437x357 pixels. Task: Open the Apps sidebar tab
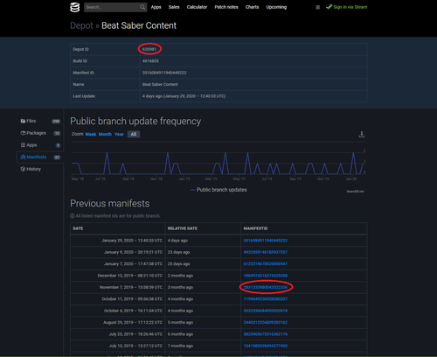[x=40, y=145]
